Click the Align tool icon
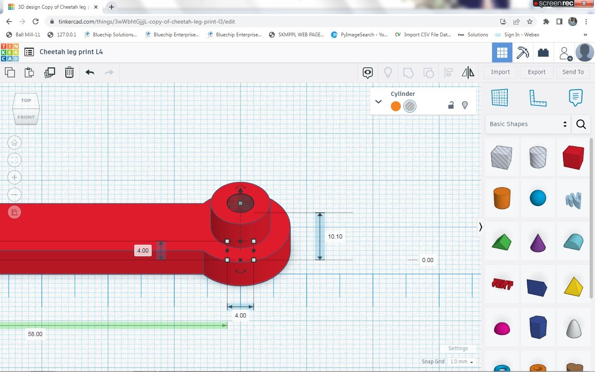 (x=449, y=73)
